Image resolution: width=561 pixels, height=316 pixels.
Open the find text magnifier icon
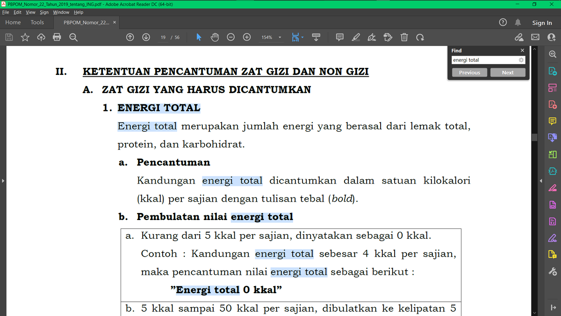click(73, 37)
